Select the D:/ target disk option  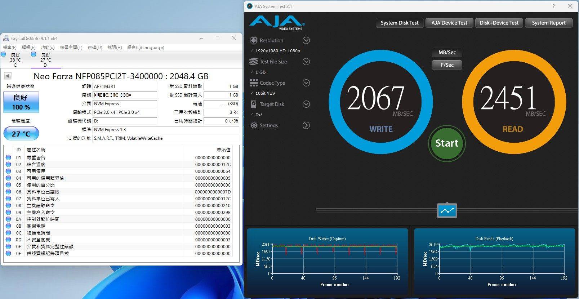(259, 115)
